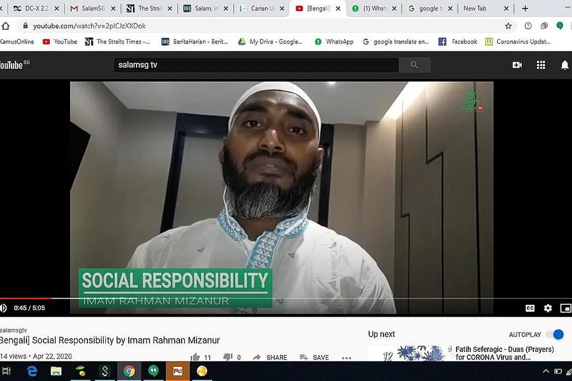This screenshot has height=381, width=572.
Task: Bookmark this page with star icon
Action: tap(508, 26)
